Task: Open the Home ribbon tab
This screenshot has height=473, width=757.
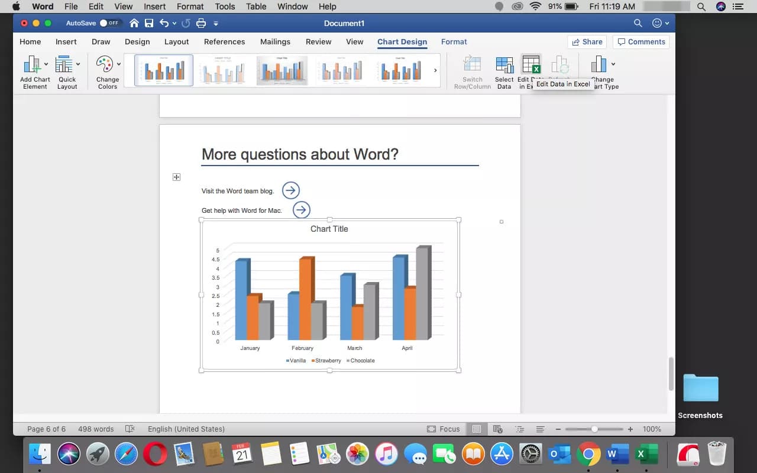Action: pos(30,41)
